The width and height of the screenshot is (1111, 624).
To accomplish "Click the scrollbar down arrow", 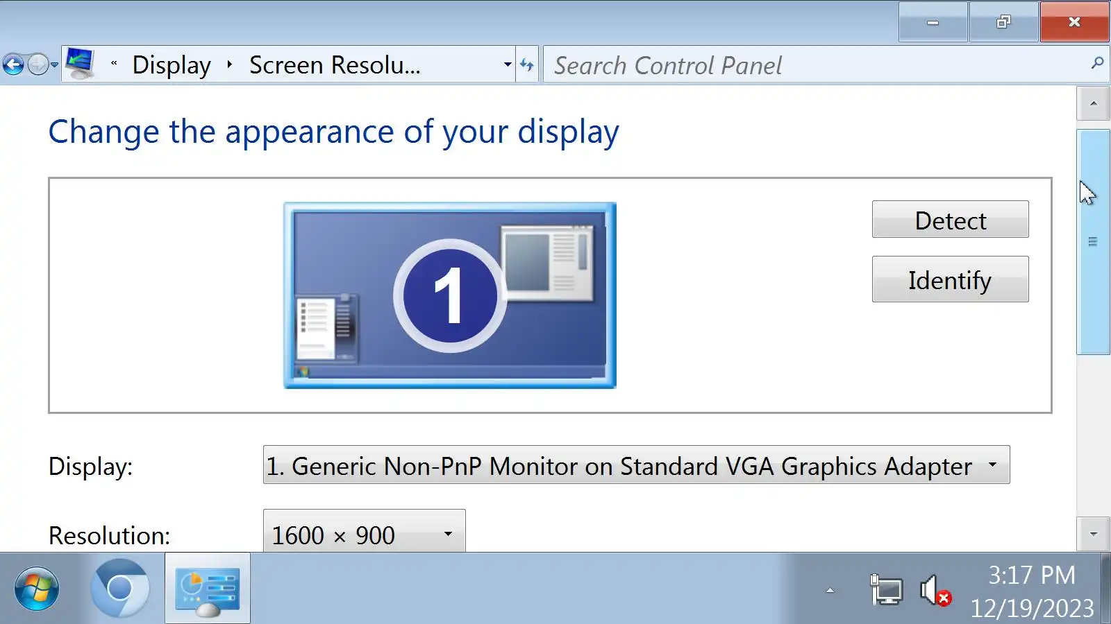I will [x=1094, y=534].
